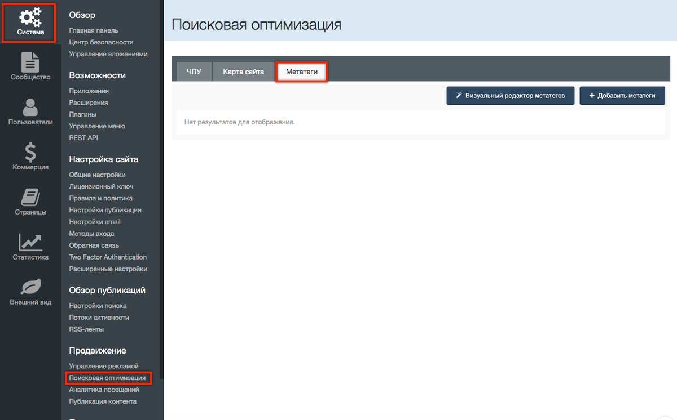The image size is (677, 420).
Task: Open Обратная связь link
Action: [95, 245]
